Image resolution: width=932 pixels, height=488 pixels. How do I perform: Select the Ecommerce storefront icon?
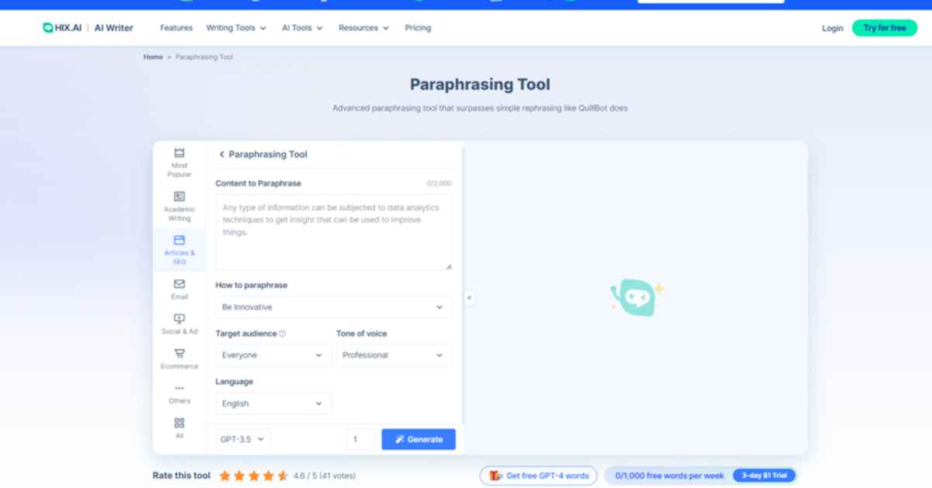[x=179, y=354]
